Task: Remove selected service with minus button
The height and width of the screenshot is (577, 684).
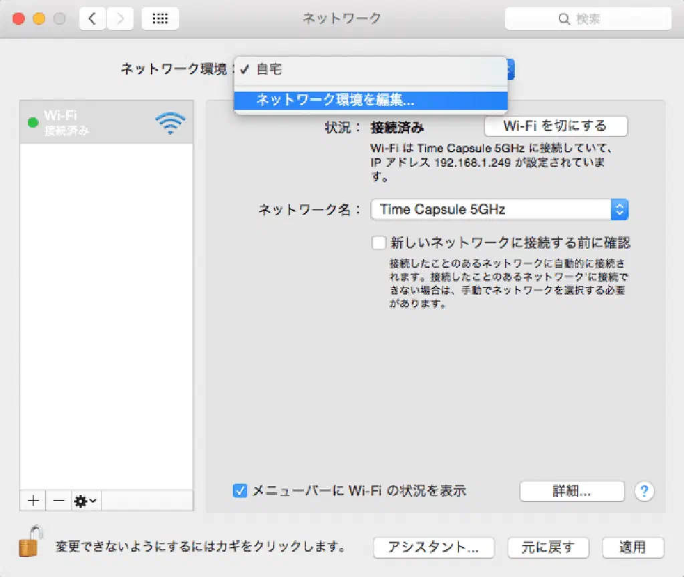Action: [58, 500]
